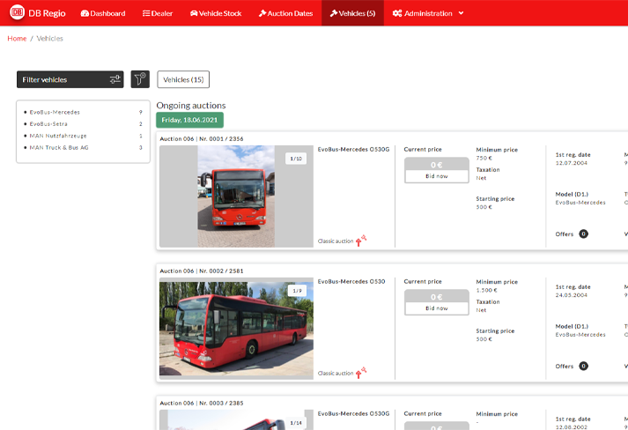Open the EvoBus-Mercedes O530G title in Nr. 0003

click(353, 413)
